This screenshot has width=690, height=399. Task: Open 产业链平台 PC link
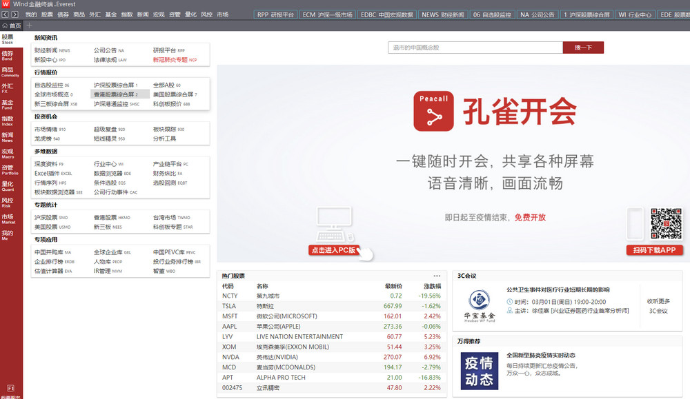(x=170, y=164)
